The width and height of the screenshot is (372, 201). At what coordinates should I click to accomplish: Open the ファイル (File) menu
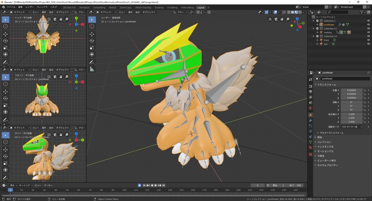11,7
